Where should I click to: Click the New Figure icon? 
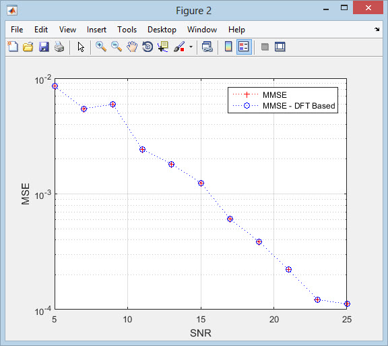(x=13, y=47)
